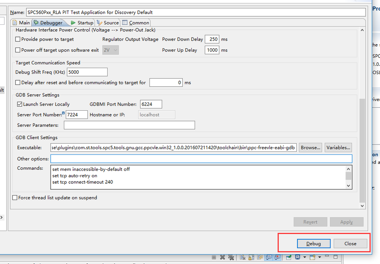
Task: Click the delay after reset ms field
Action: tap(166, 83)
